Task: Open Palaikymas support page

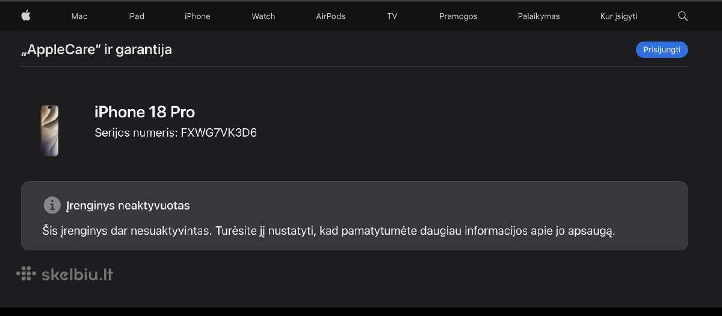Action: pyautogui.click(x=538, y=16)
